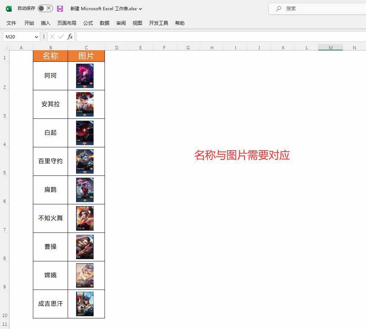Switch to the 开始 tab
366x329 pixels.
[x=29, y=23]
